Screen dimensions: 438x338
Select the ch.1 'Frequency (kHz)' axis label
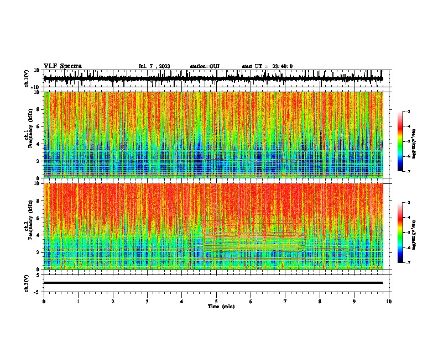click(31, 128)
